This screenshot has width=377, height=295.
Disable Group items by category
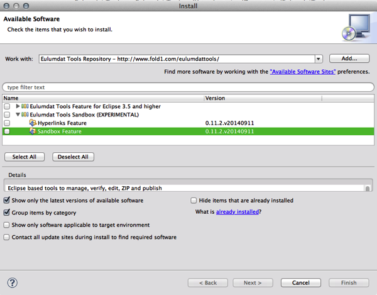point(7,213)
